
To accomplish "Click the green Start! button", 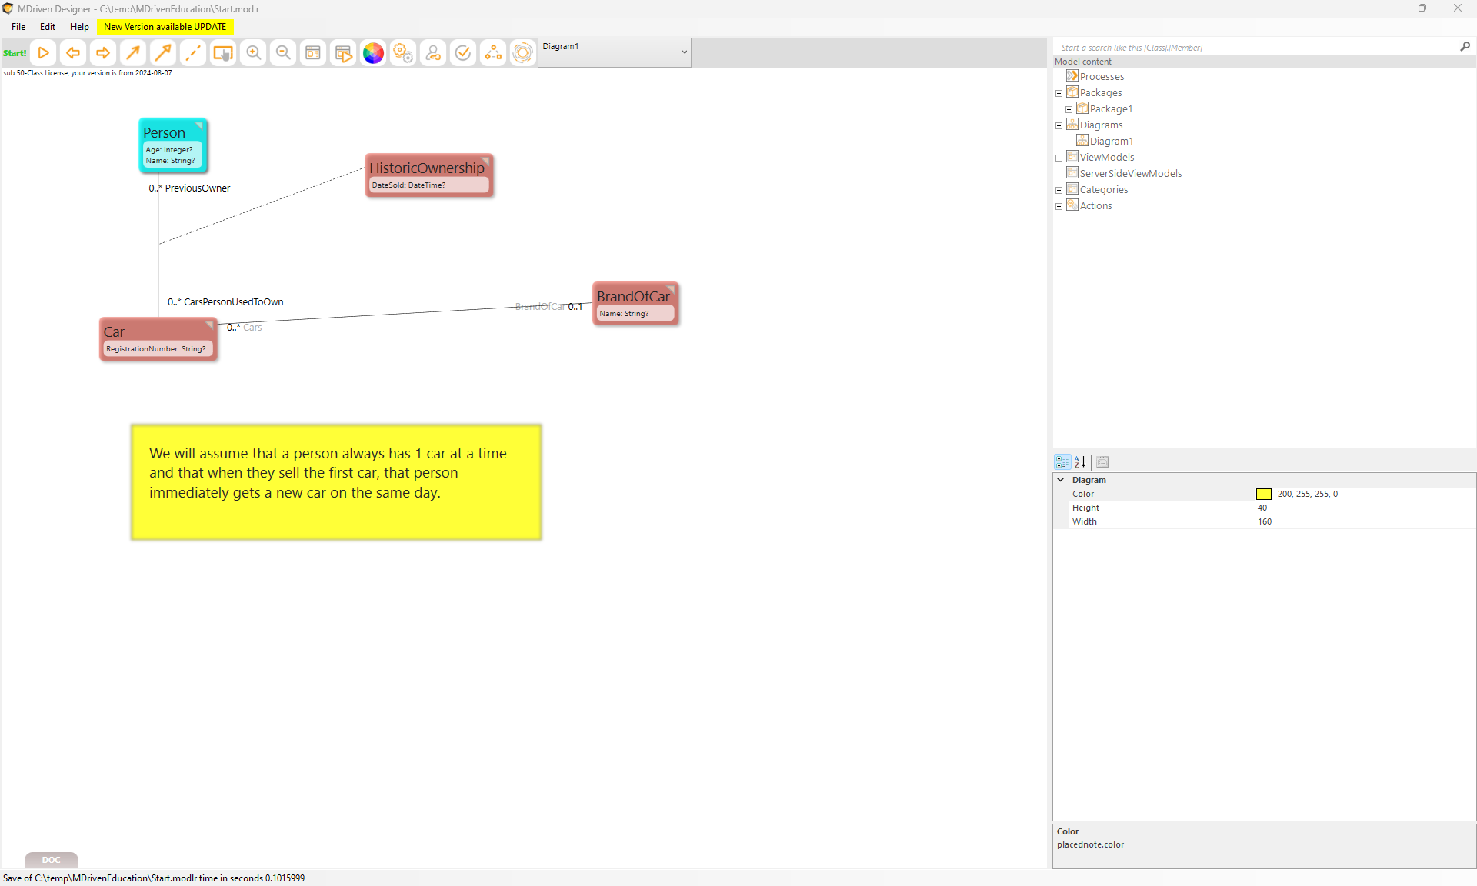I will coord(15,53).
